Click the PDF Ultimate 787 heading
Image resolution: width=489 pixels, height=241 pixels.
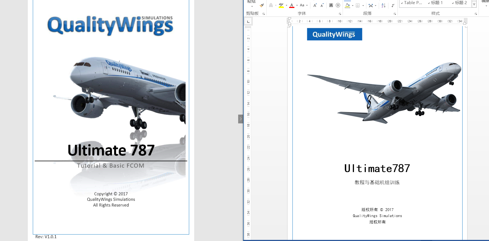tap(111, 150)
